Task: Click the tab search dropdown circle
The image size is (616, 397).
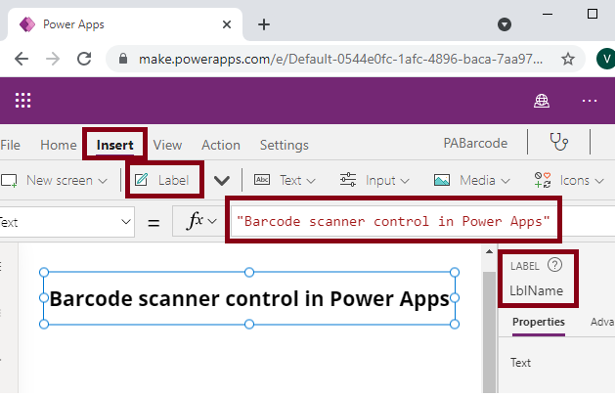Action: pyautogui.click(x=504, y=24)
